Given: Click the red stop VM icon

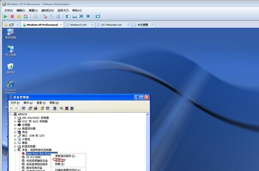Looking at the screenshot, I should (12, 16).
